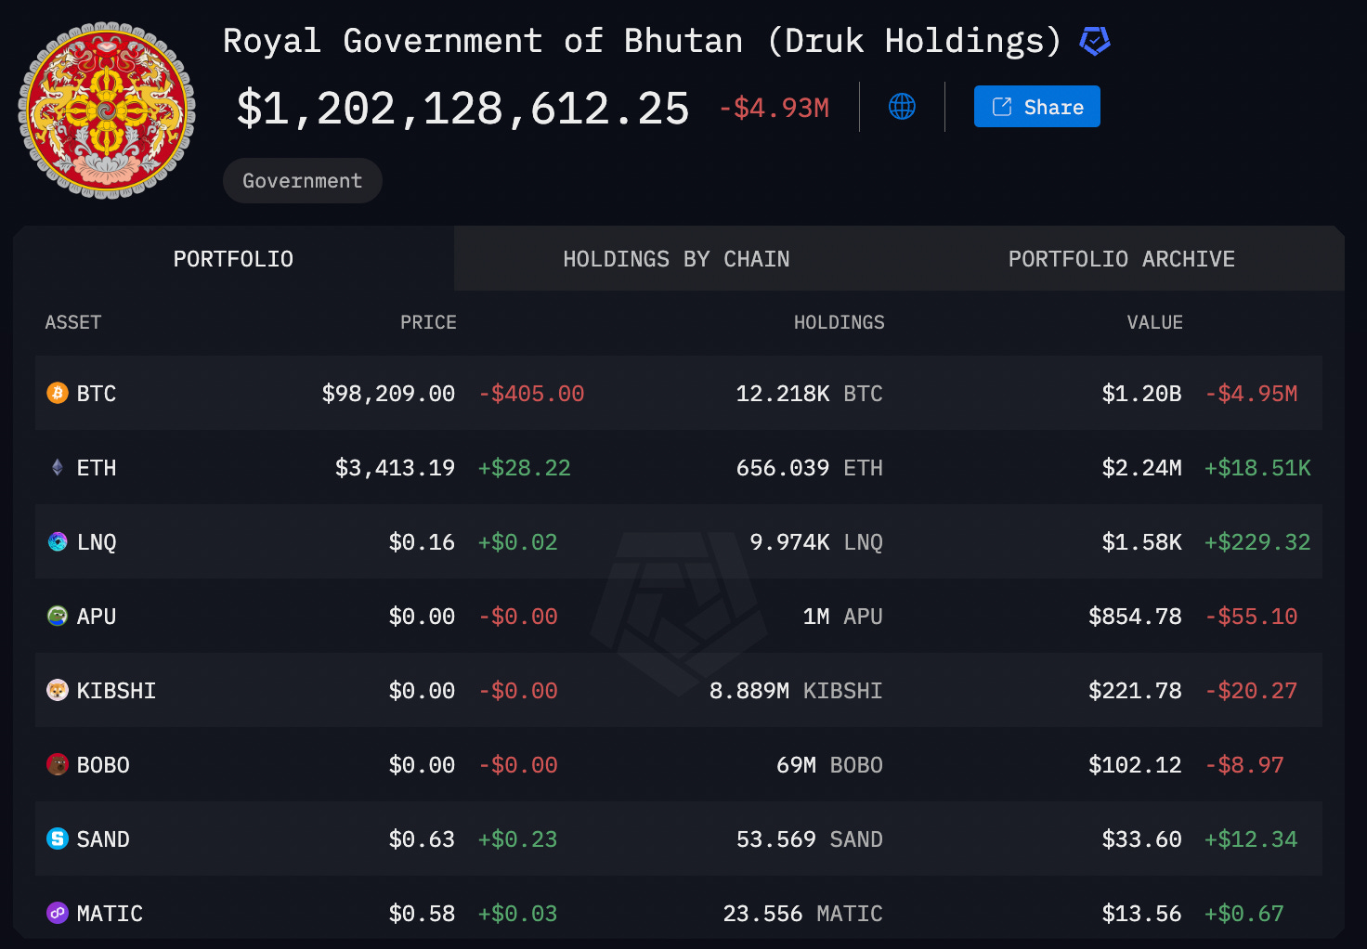Image resolution: width=1367 pixels, height=949 pixels.
Task: Click the BTC price change -$405.00
Action: point(531,394)
